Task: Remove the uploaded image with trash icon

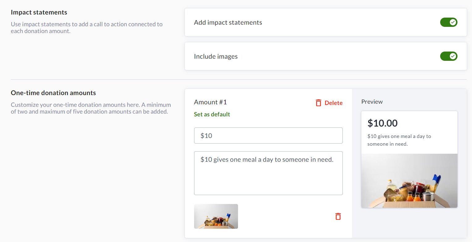Action: pos(338,216)
